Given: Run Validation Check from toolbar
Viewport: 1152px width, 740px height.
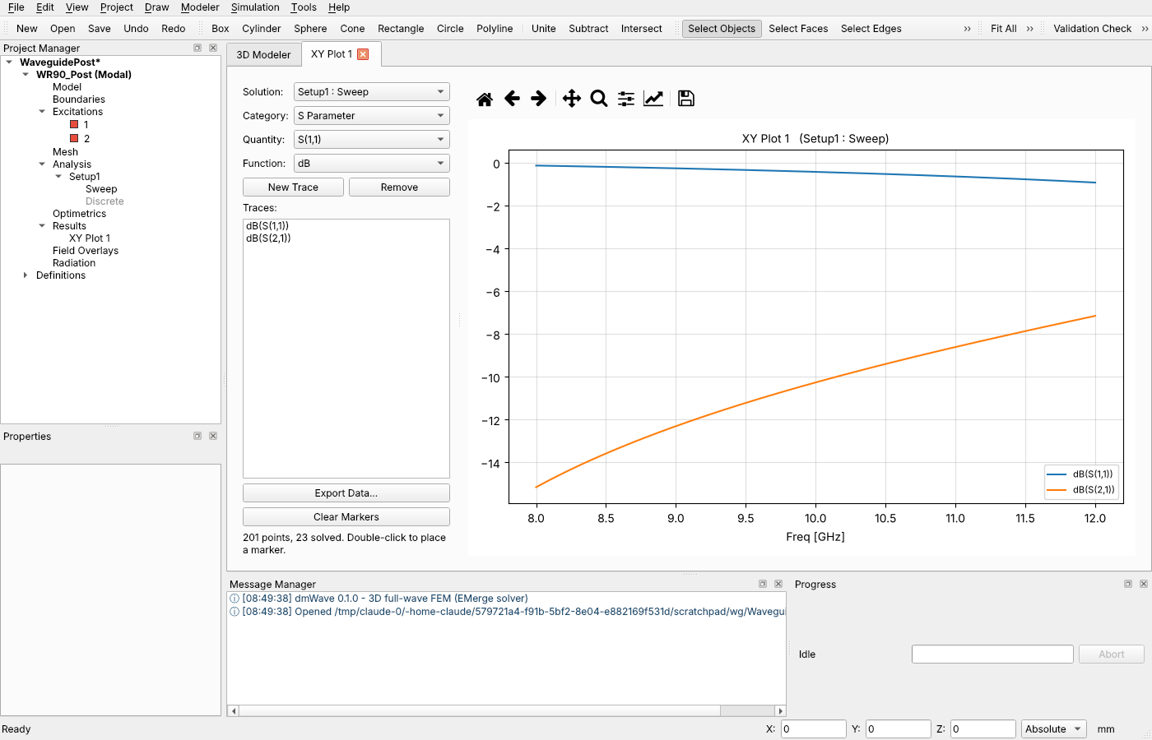Looking at the screenshot, I should point(1092,29).
